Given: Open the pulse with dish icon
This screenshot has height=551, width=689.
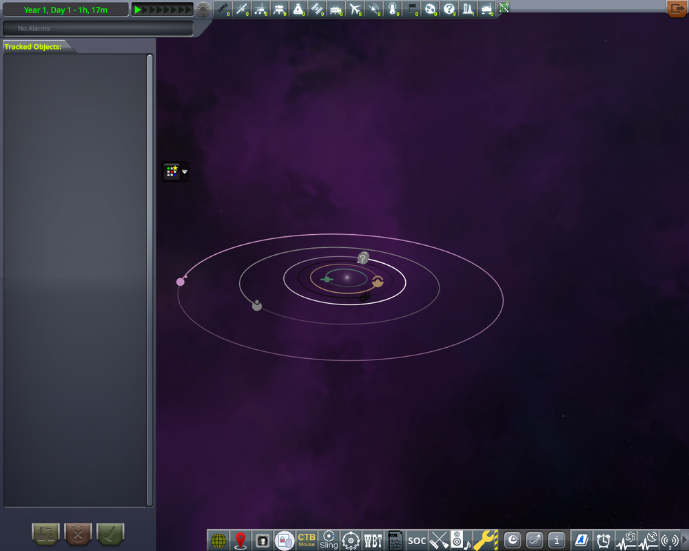Looking at the screenshot, I should coord(648,541).
